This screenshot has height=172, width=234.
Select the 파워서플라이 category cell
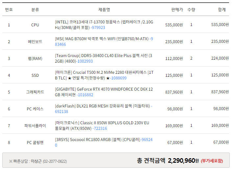(x=35, y=126)
